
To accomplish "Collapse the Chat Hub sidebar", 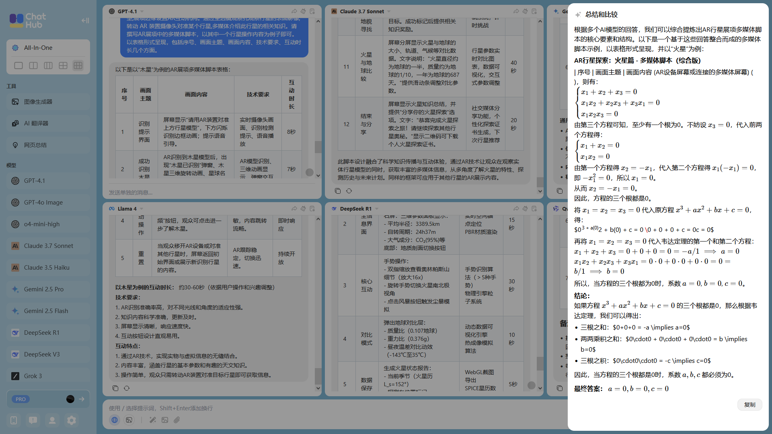I will click(85, 20).
